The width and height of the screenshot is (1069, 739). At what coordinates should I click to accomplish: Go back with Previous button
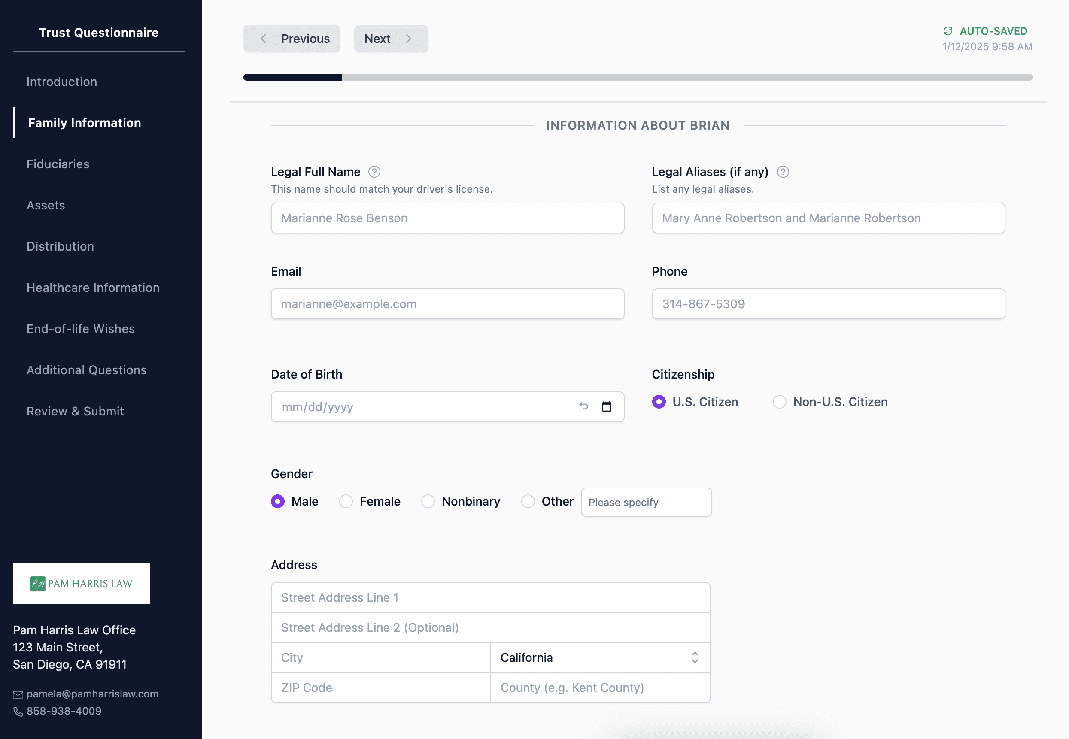(292, 39)
